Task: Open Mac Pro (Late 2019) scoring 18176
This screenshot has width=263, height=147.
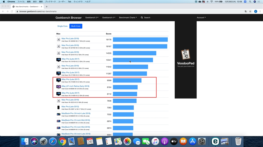Action: click(x=70, y=39)
